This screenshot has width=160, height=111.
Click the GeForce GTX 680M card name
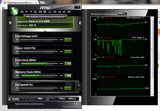pyautogui.click(x=39, y=21)
